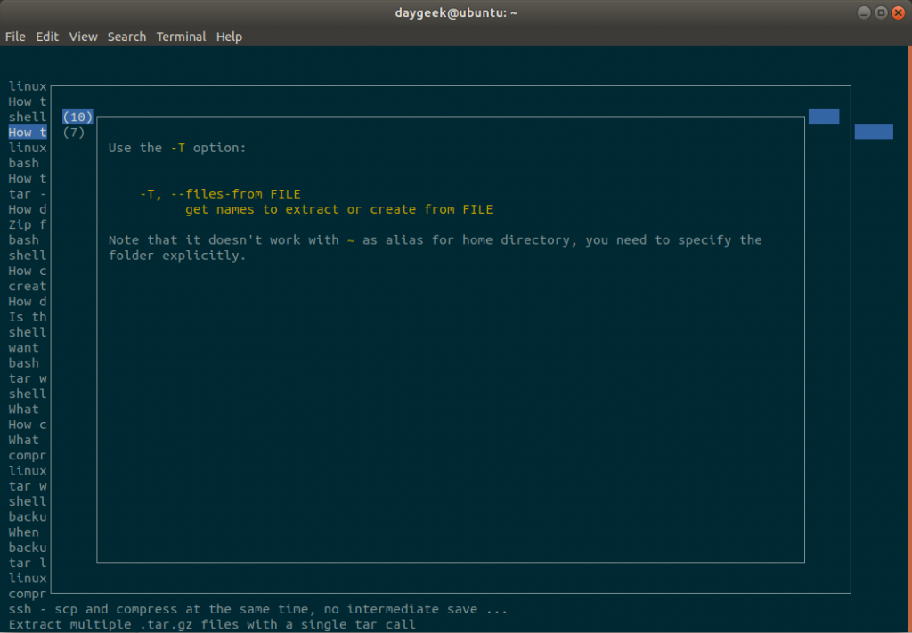Select the 'backu' entry in the sidebar
The width and height of the screenshot is (912, 633).
[27, 516]
